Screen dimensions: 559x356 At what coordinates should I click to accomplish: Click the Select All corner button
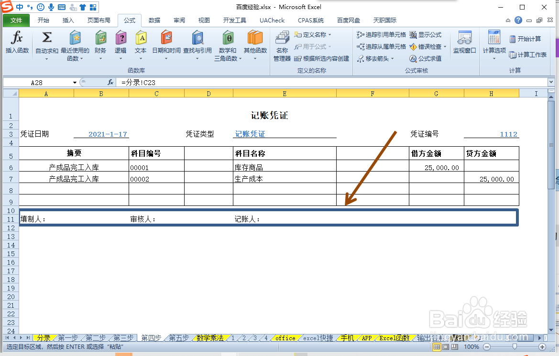11,93
